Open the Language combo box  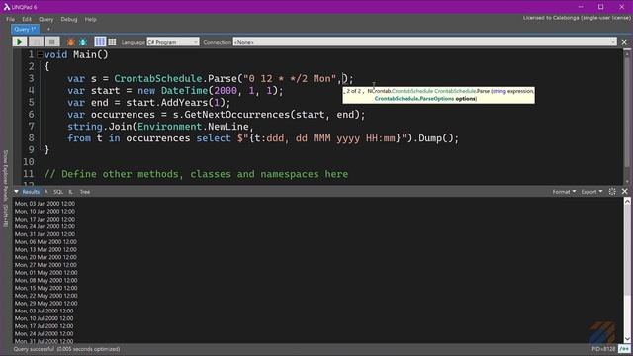(x=173, y=42)
